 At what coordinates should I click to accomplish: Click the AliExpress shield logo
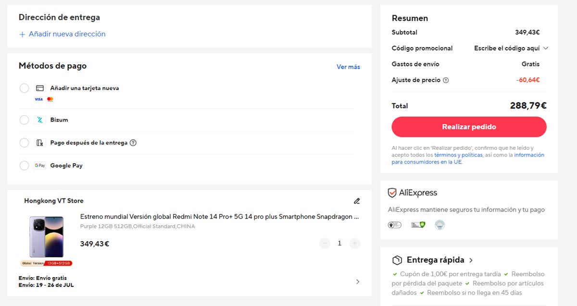(x=392, y=193)
